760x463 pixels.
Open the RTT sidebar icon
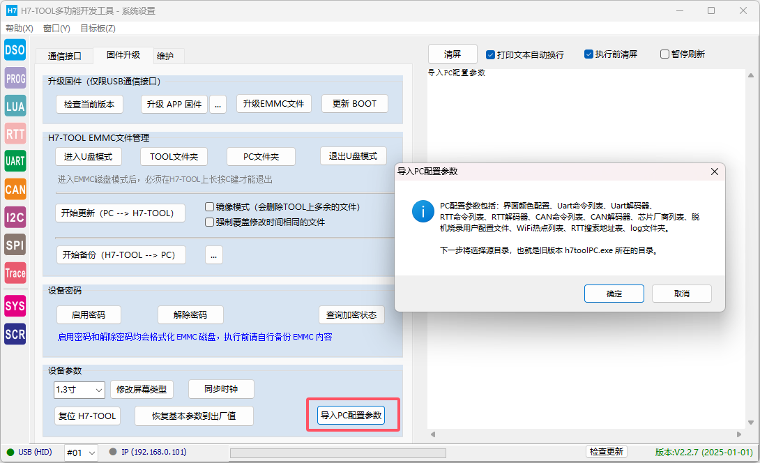pyautogui.click(x=15, y=133)
